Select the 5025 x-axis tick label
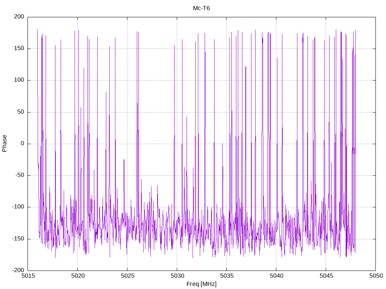The image size is (386, 289). pos(127,276)
